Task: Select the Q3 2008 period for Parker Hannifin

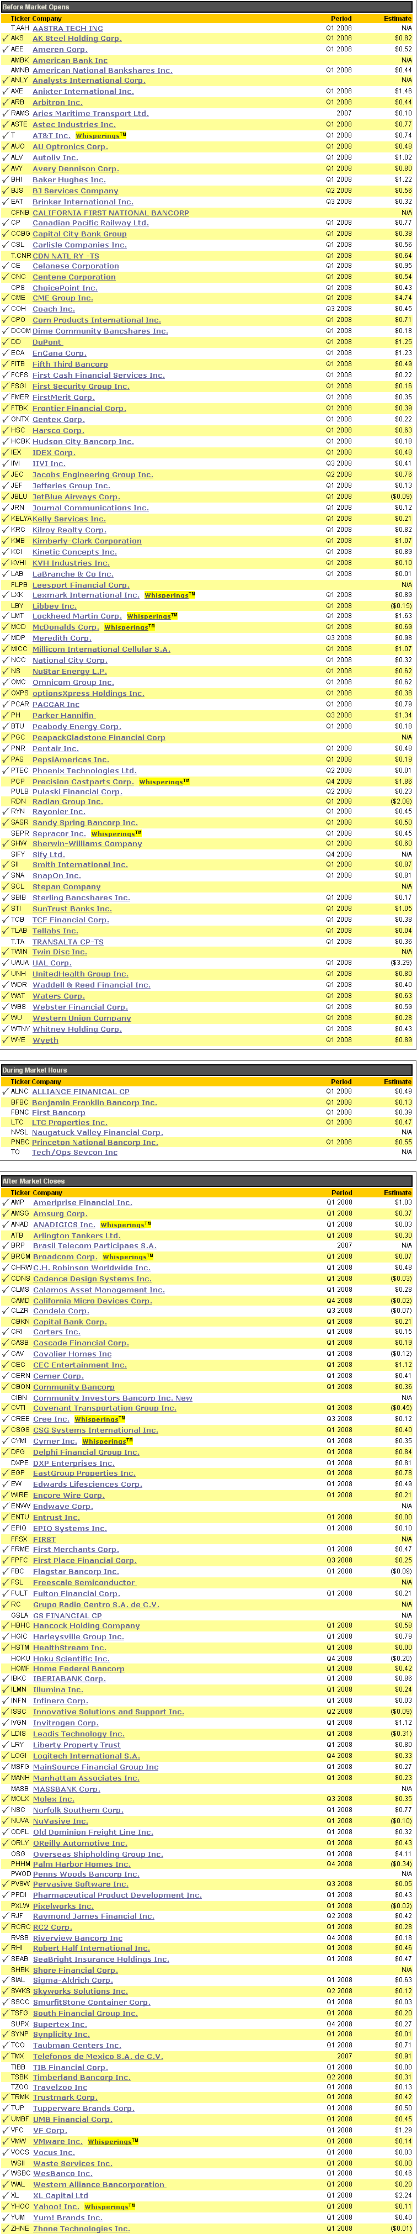Action: (339, 715)
